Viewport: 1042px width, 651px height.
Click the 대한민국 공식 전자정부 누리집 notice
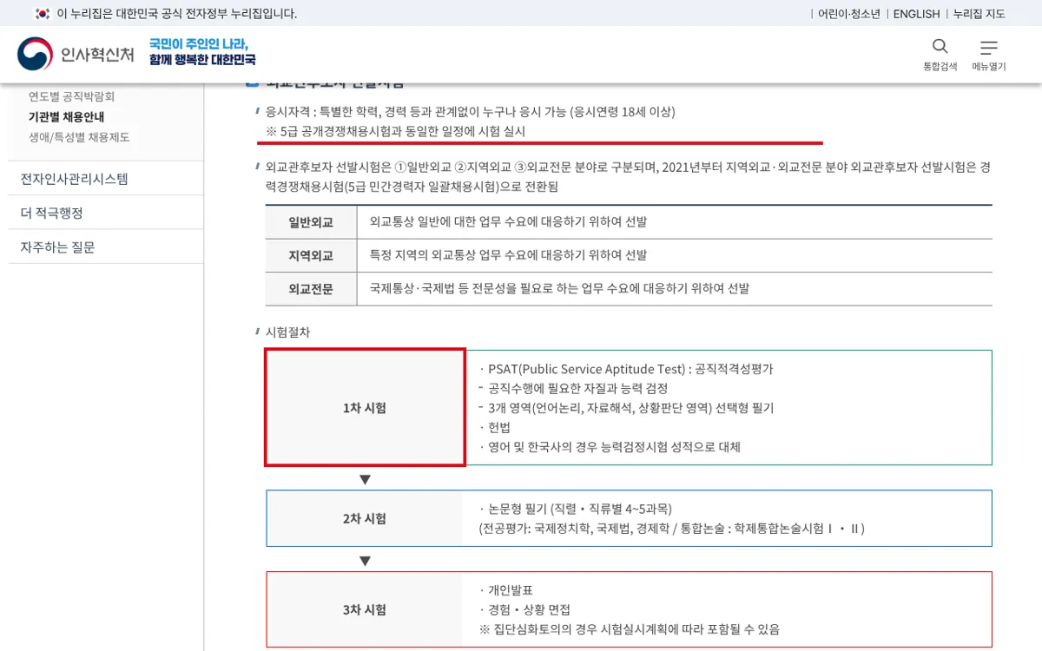(x=177, y=13)
